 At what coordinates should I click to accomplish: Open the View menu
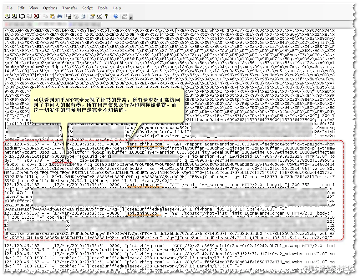click(x=33, y=8)
